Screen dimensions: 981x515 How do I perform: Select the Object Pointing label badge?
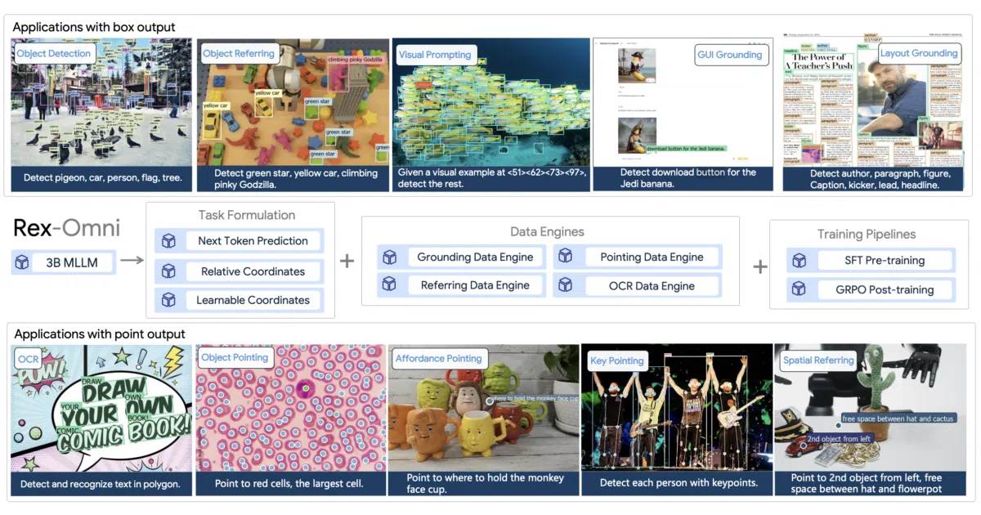(235, 357)
